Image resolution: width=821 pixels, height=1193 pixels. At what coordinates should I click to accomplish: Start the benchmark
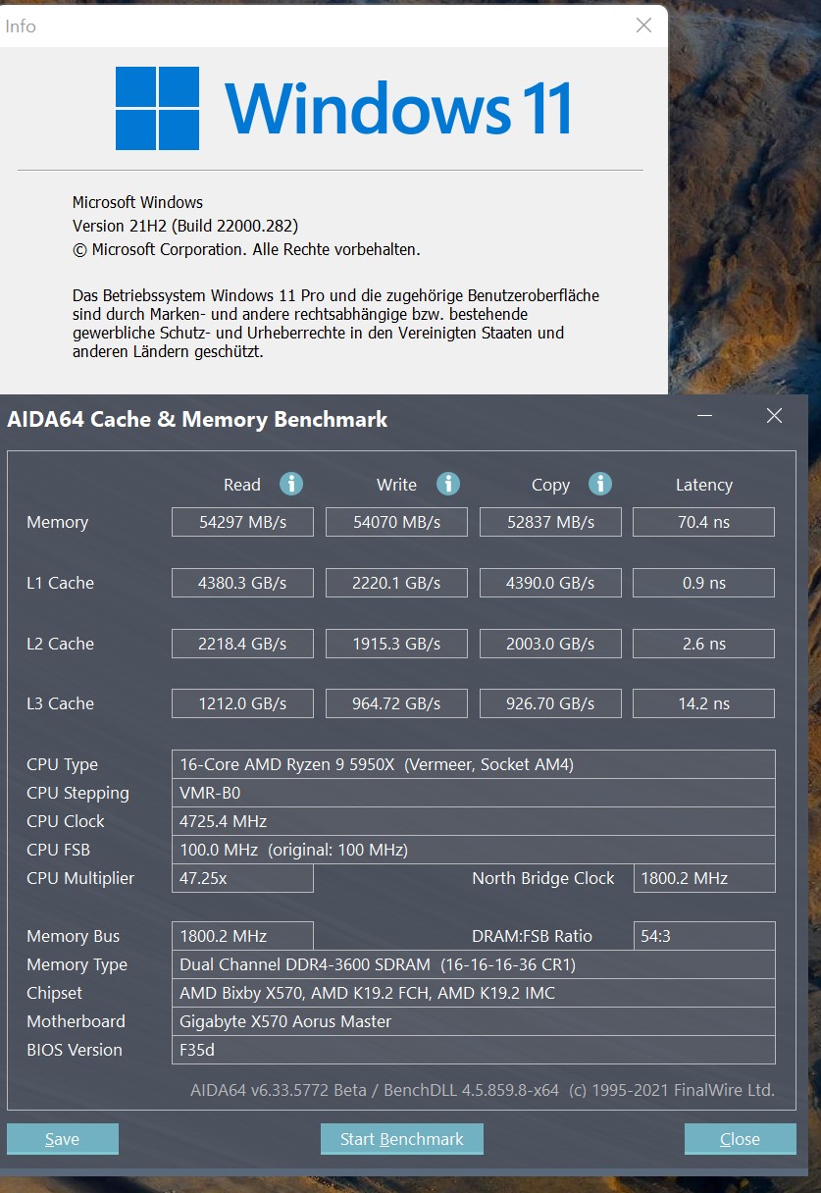pos(402,1139)
